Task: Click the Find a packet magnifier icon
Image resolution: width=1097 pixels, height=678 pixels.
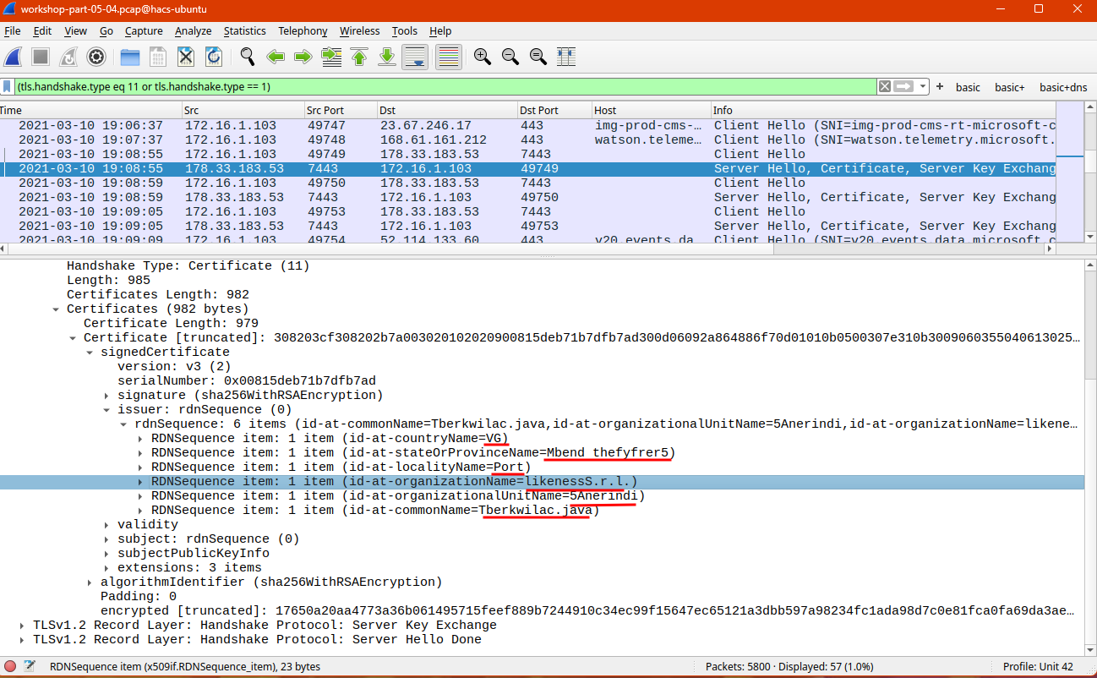Action: (248, 57)
